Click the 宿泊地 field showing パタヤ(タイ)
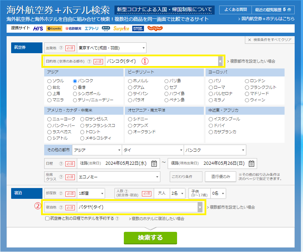Image resolution: width=303 pixels, height=252 pixels. point(137,208)
